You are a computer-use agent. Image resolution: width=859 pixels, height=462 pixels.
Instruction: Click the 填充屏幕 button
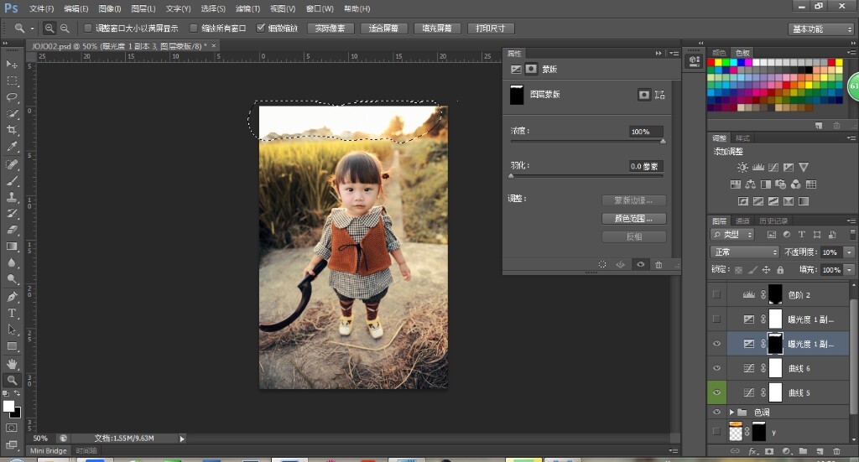pyautogui.click(x=437, y=29)
